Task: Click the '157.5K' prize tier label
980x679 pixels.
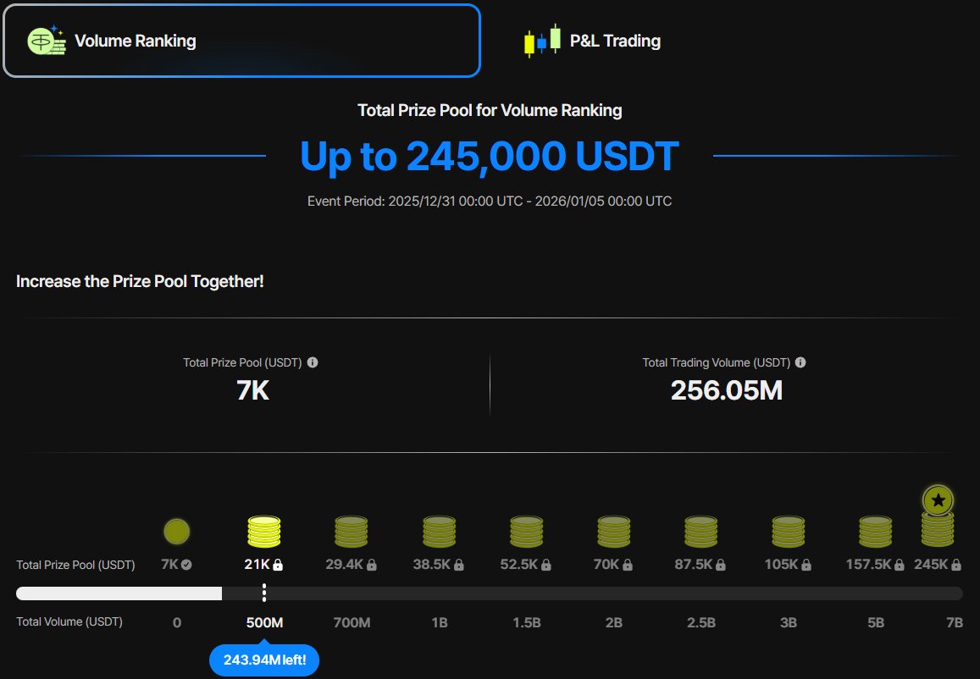Action: [x=869, y=564]
